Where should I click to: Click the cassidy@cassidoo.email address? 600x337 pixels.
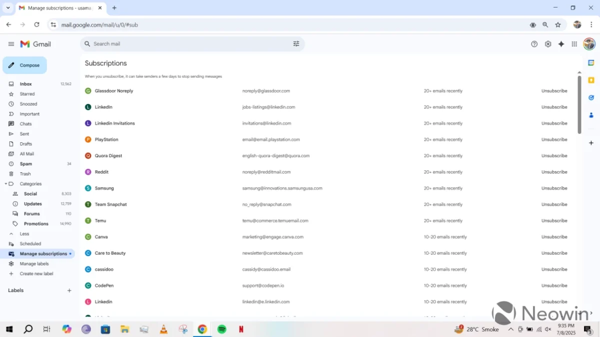(x=266, y=270)
